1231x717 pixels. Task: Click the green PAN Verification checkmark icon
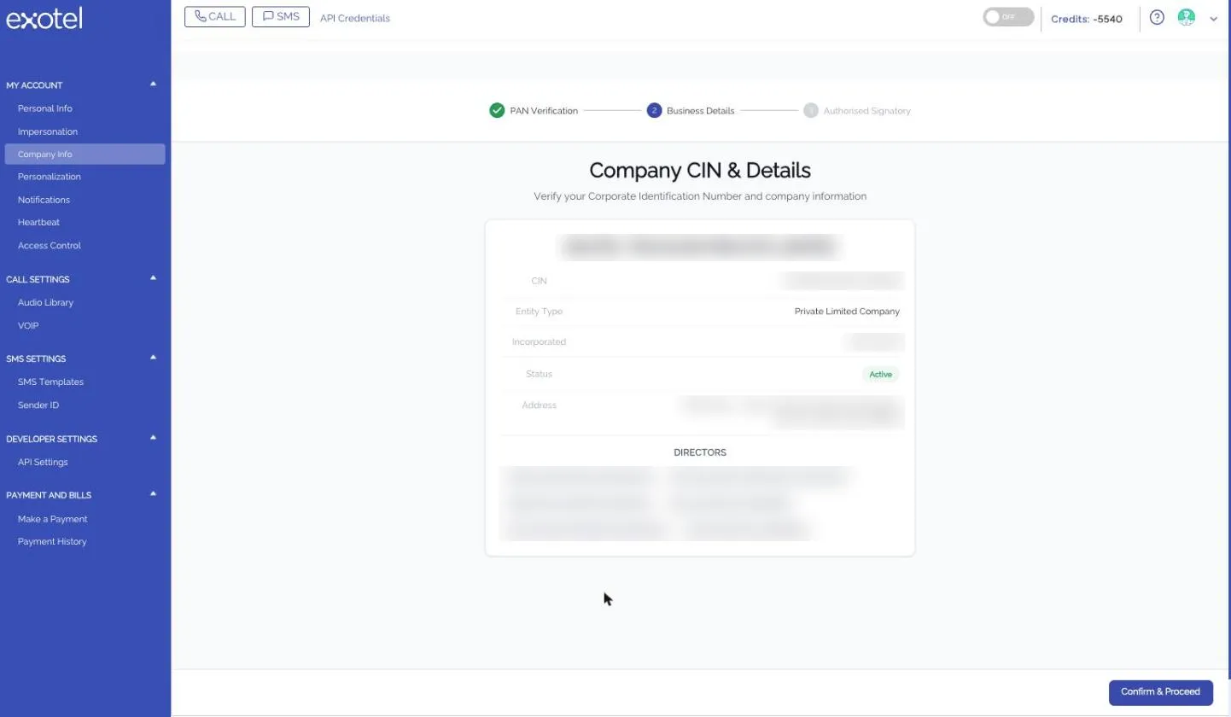[x=497, y=110]
